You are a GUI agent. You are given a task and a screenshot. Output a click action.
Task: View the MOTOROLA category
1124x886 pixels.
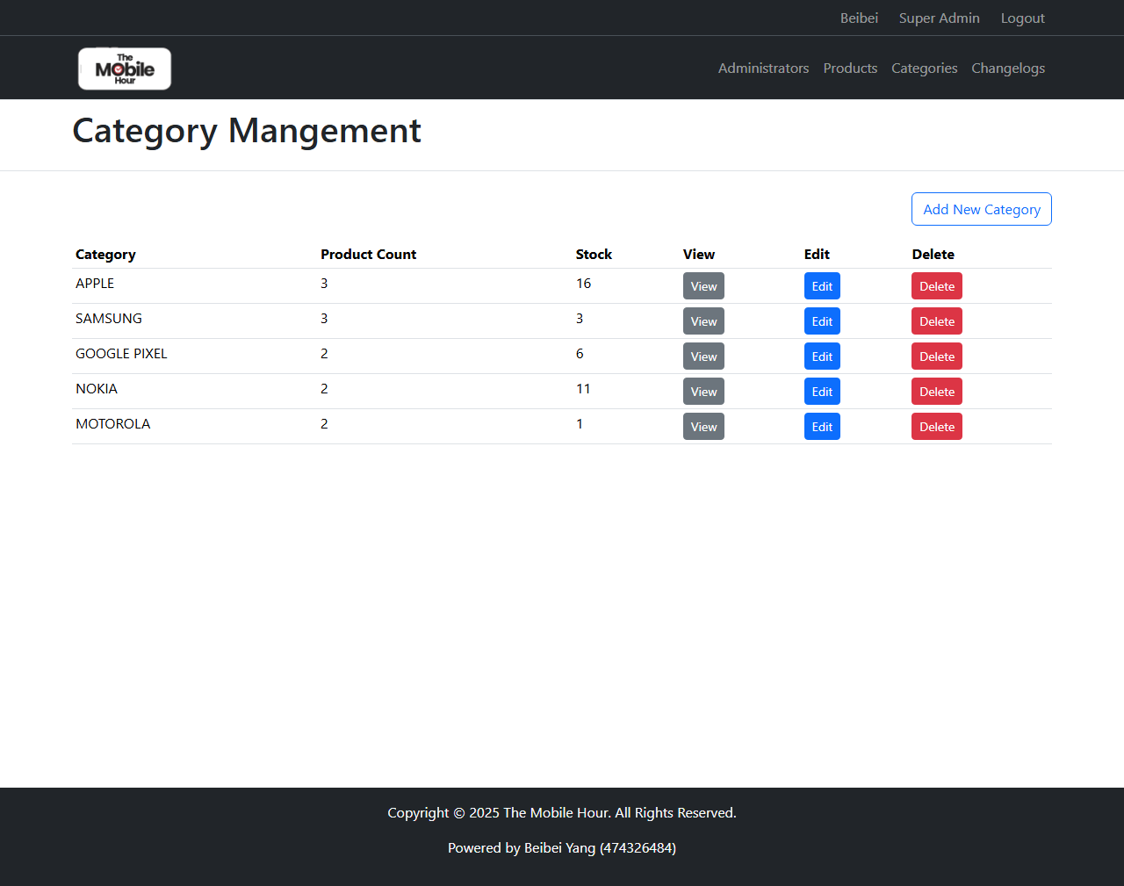tap(703, 427)
